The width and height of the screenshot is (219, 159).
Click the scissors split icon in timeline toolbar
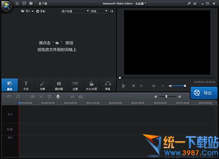[x=41, y=97]
